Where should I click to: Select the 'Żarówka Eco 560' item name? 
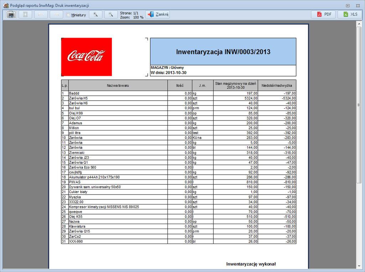point(82,167)
